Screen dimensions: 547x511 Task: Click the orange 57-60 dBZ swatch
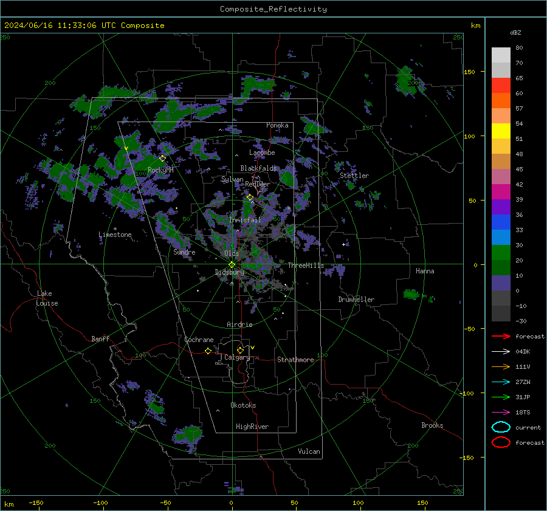point(501,100)
